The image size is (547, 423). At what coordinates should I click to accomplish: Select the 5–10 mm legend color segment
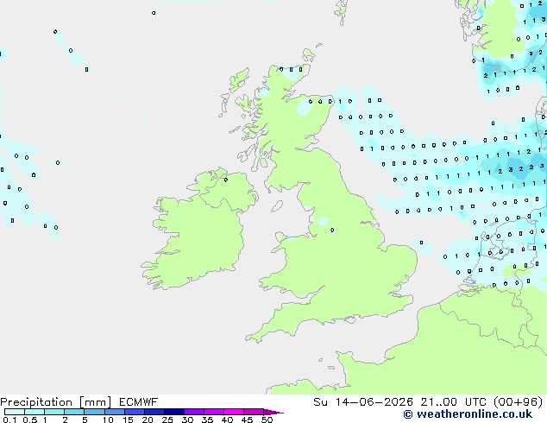tap(94, 412)
